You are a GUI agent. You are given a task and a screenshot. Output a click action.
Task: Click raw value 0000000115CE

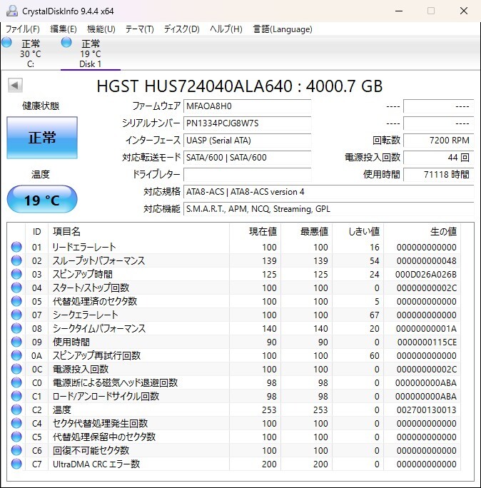(427, 342)
